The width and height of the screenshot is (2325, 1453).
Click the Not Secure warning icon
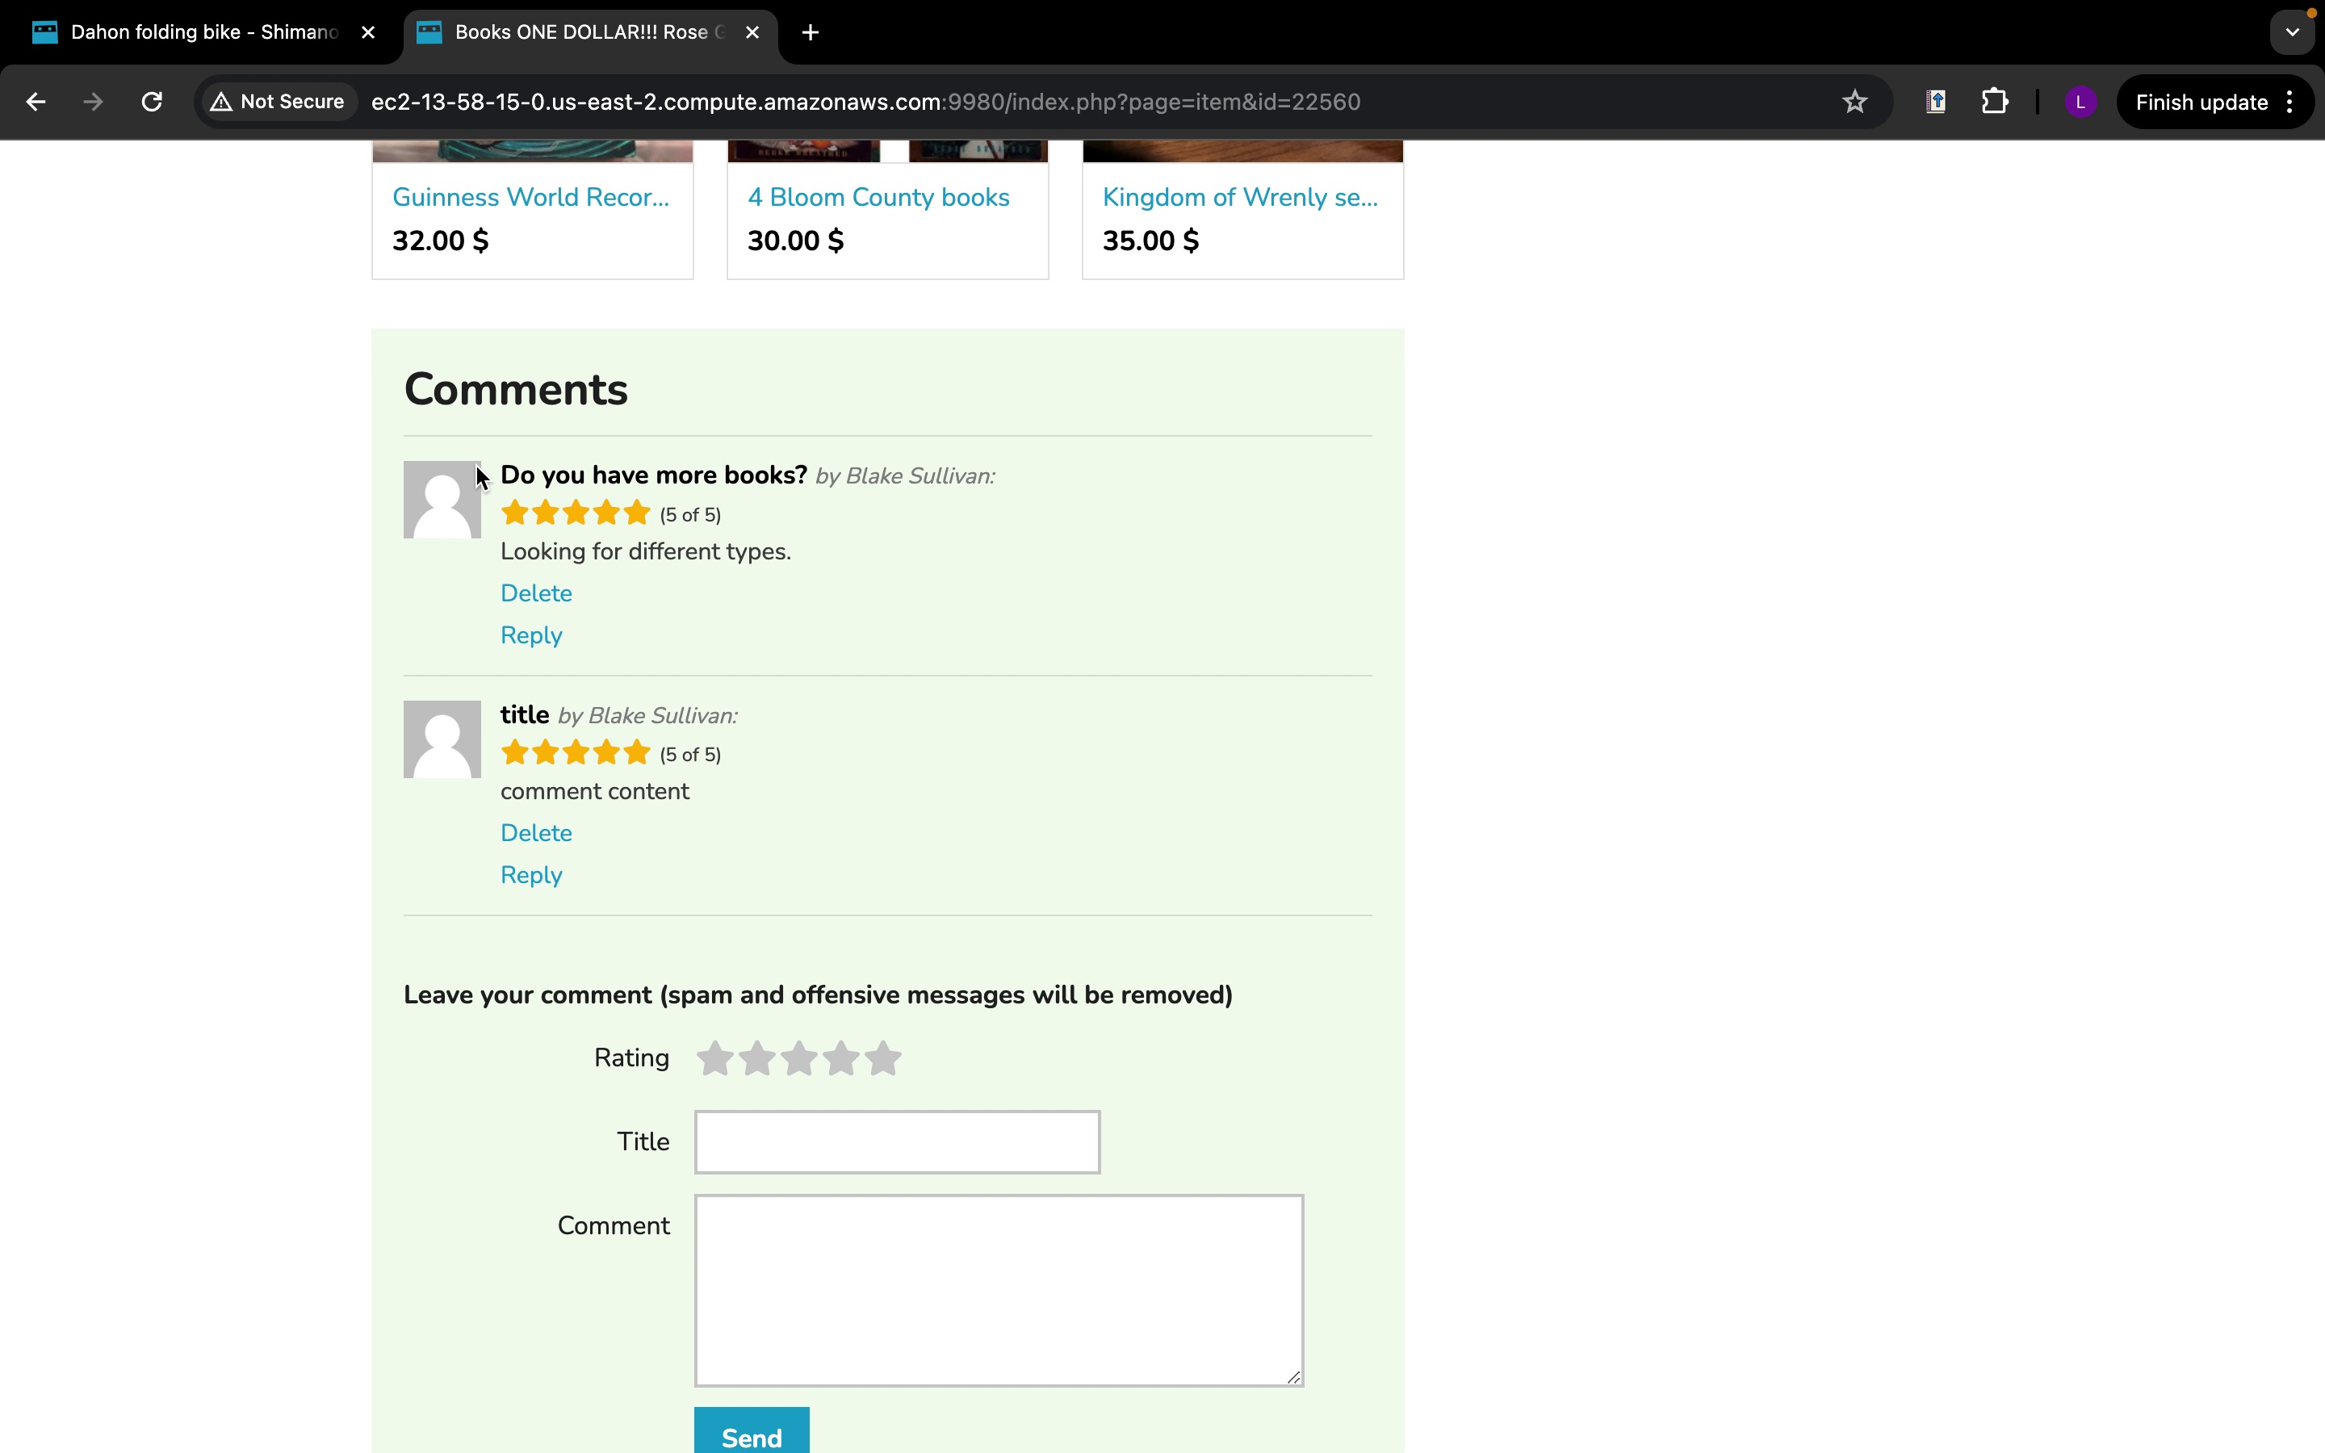(x=222, y=102)
